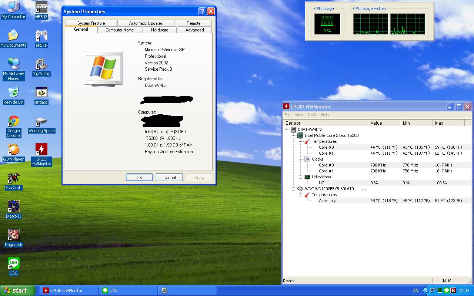The height and width of the screenshot is (296, 474).
Task: Launch GOM Player shortcut
Action: coord(13,152)
